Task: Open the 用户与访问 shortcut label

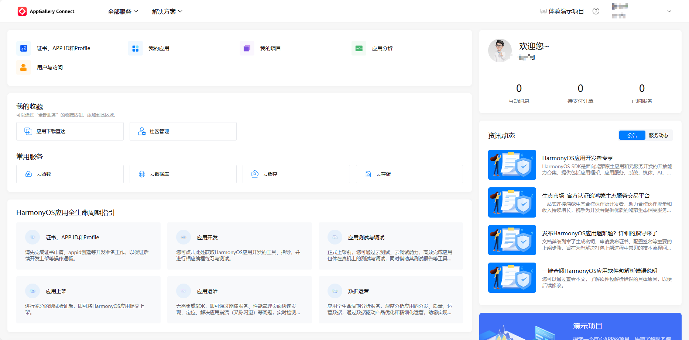Action: click(x=50, y=67)
